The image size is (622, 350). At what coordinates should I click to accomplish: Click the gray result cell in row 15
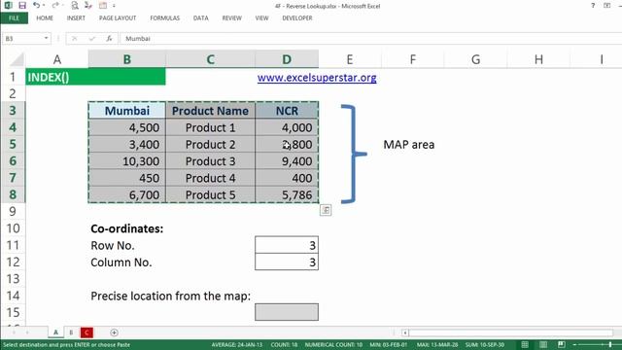tap(287, 312)
